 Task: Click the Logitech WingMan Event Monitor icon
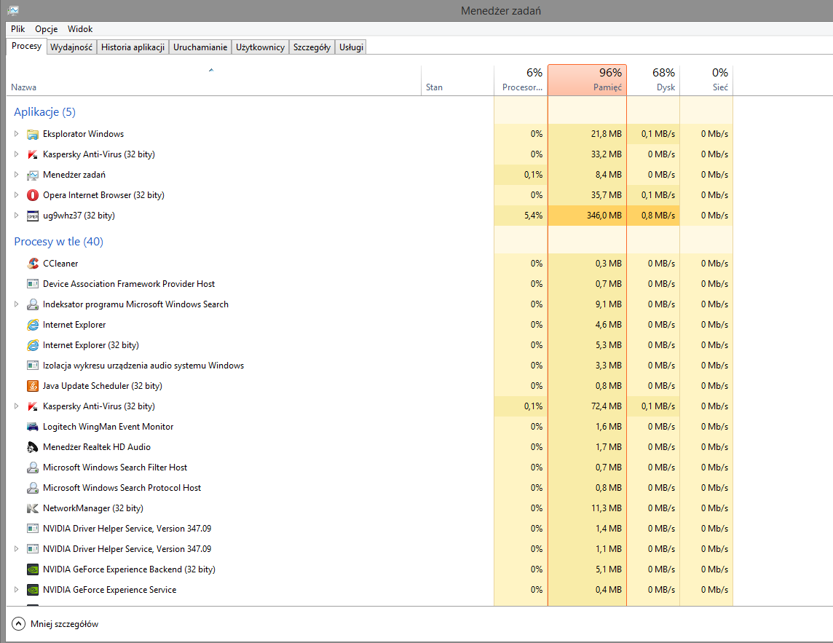click(33, 427)
